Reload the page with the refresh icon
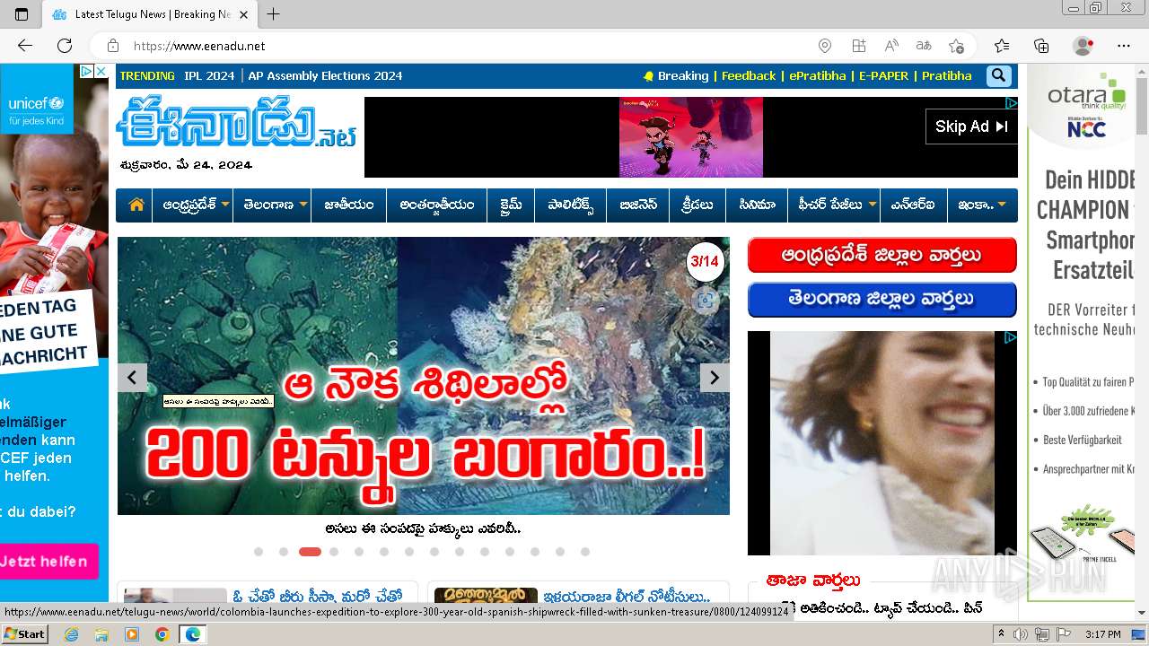The width and height of the screenshot is (1149, 646). [x=65, y=46]
